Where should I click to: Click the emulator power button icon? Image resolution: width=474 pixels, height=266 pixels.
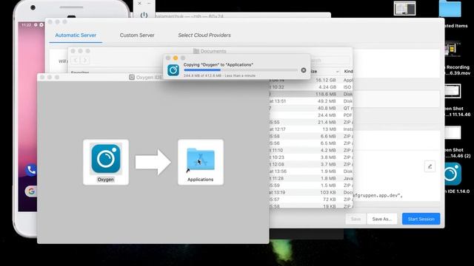pyautogui.click(x=144, y=15)
